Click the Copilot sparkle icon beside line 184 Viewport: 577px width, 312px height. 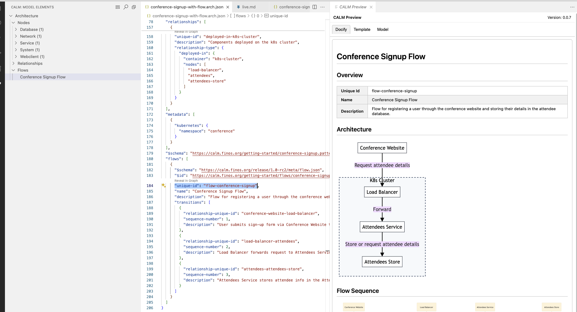[163, 185]
